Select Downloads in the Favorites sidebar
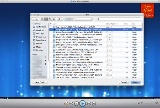The width and height of the screenshot is (160, 108). (41, 40)
